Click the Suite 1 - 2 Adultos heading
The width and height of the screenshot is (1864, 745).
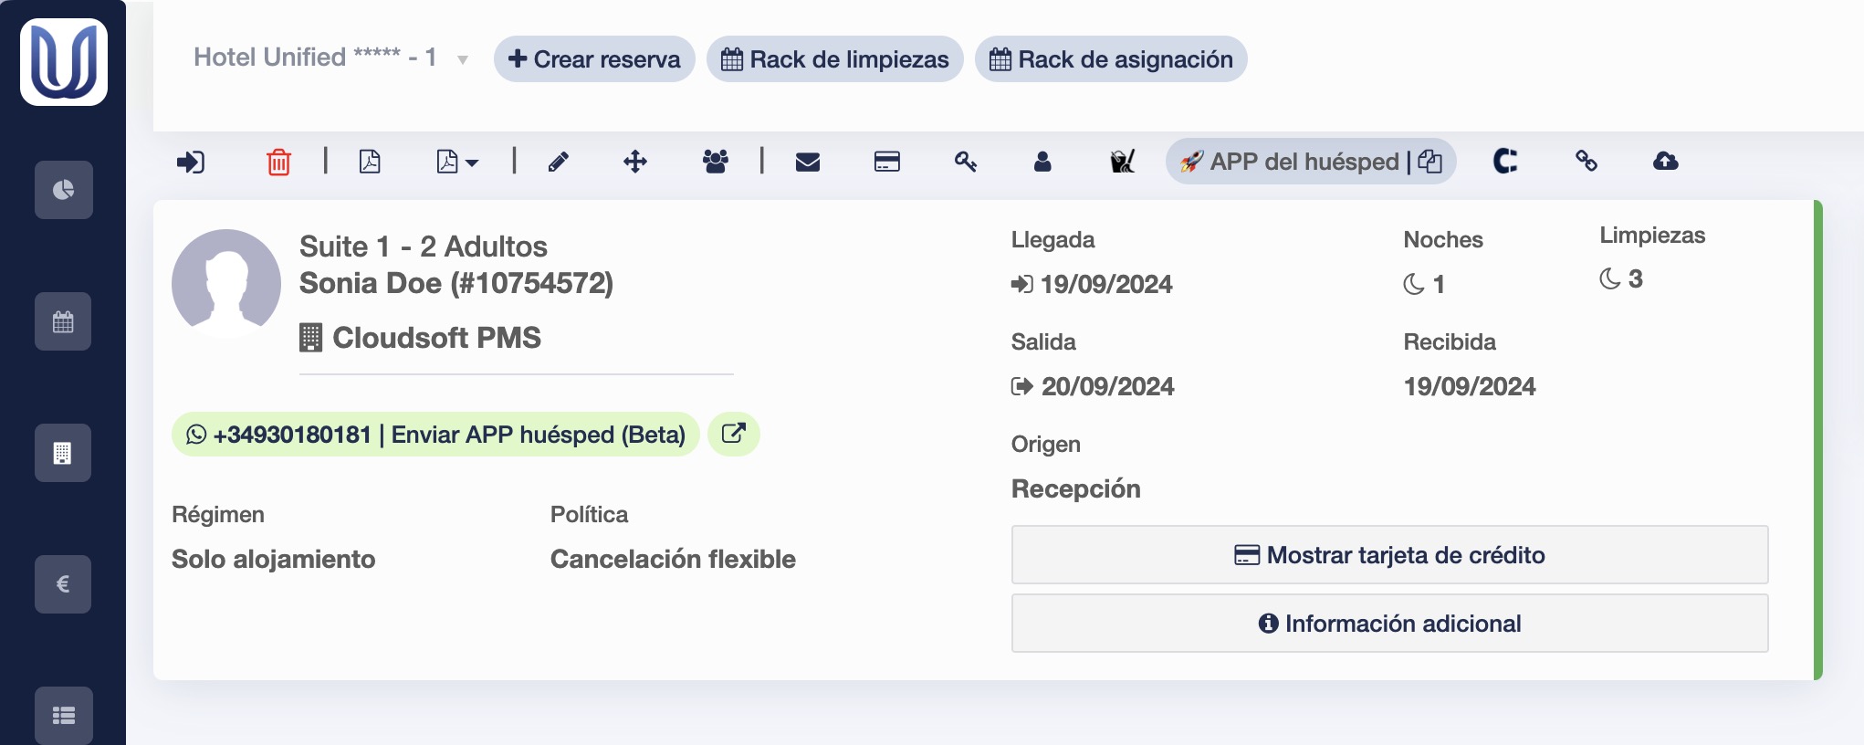point(424,247)
